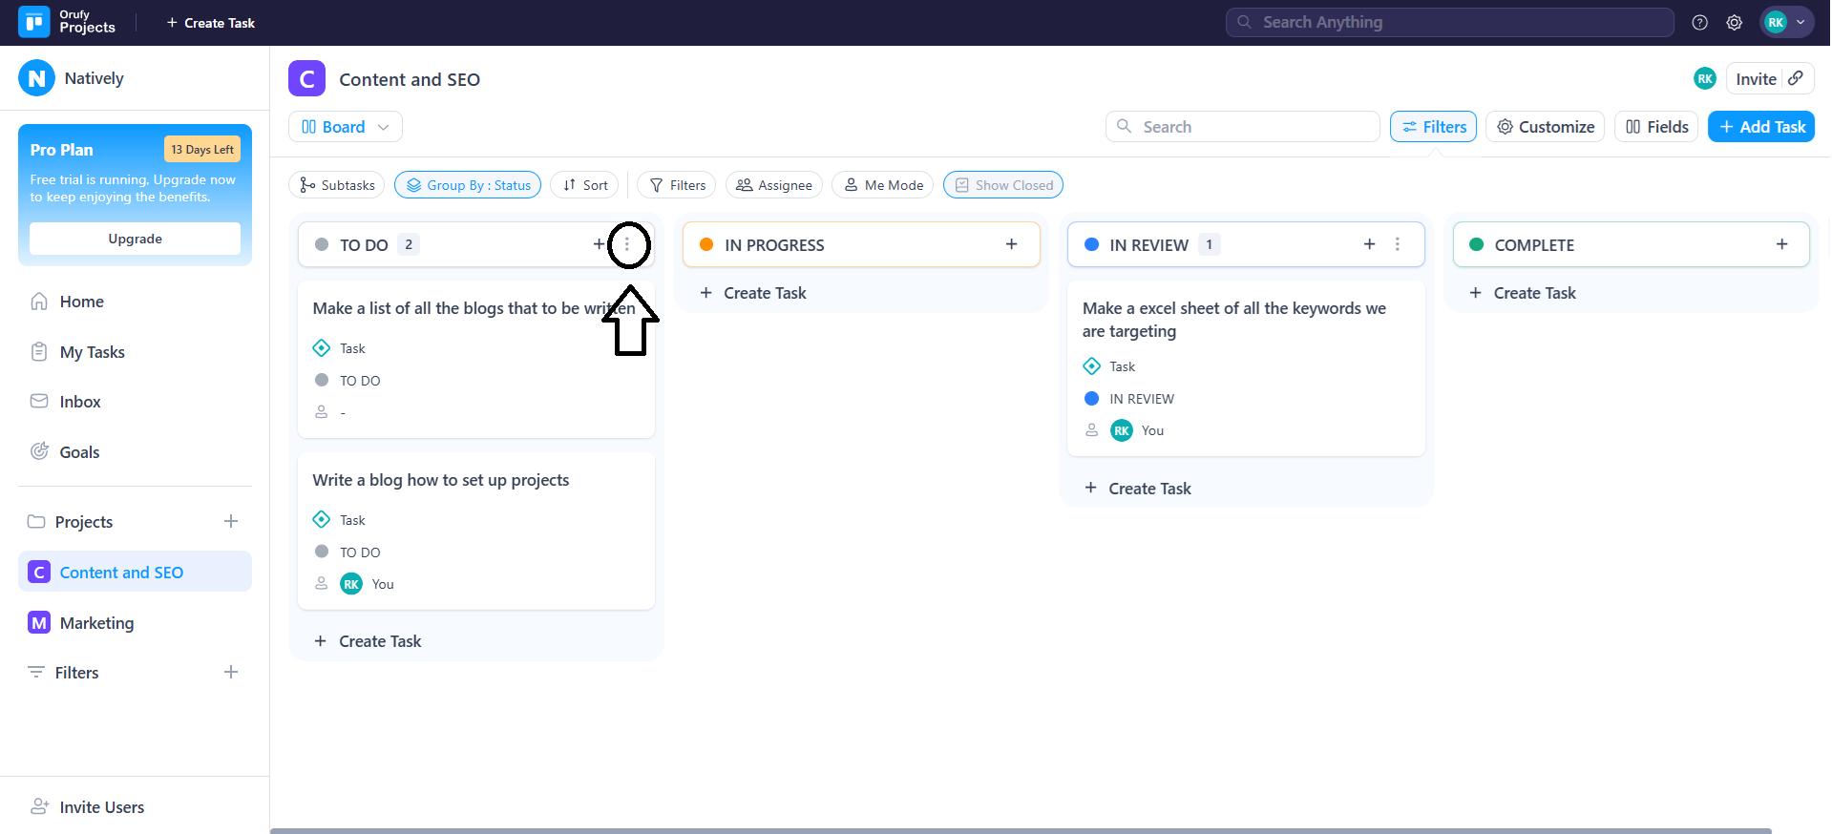The width and height of the screenshot is (1832, 834).
Task: Open the Group By: Status dropdown
Action: tap(468, 185)
